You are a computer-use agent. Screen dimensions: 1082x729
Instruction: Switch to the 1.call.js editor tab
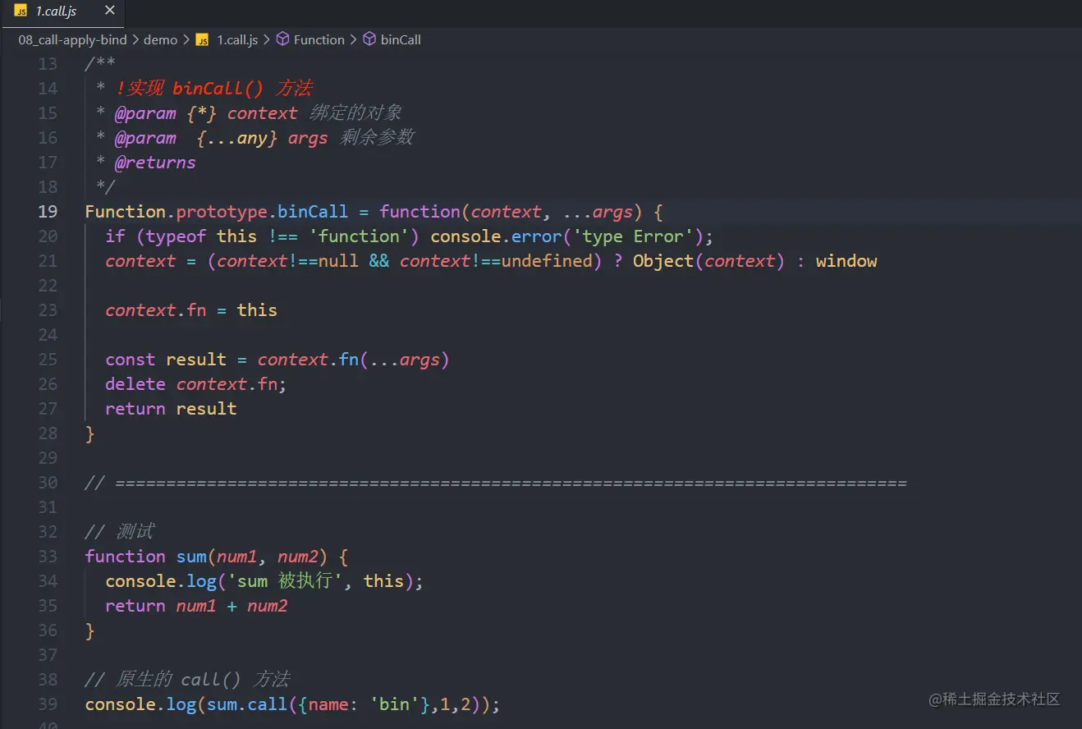62,12
